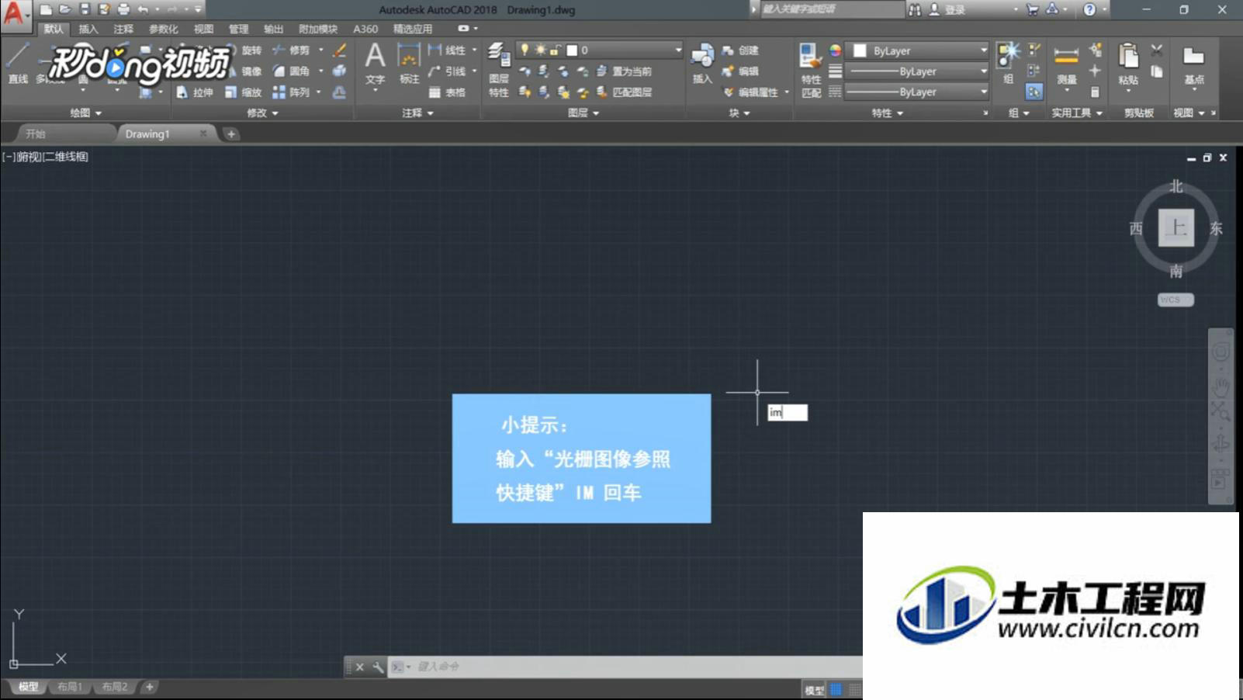Open the Insert (插入) ribbon tab
1243x700 pixels.
click(x=88, y=29)
